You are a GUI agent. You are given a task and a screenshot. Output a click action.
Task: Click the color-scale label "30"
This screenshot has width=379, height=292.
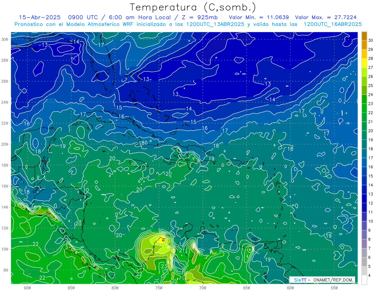pos(371,40)
